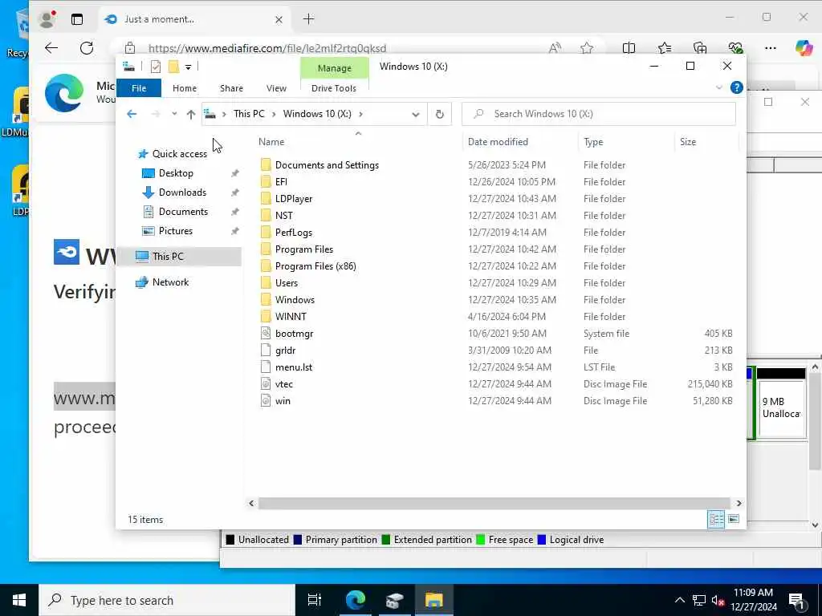
Task: Open Desktop in the navigation pane
Action: tap(176, 173)
